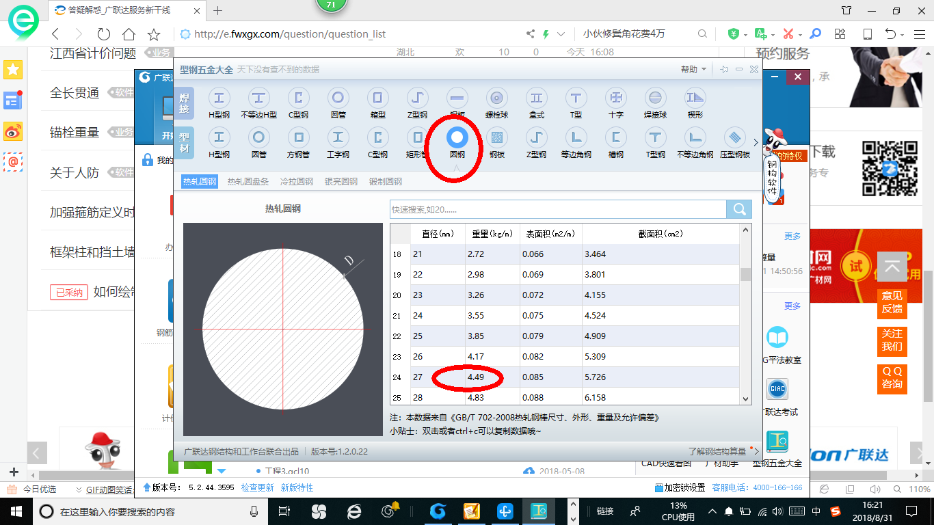Open the 锻制圆钢 sub-tab
Image resolution: width=934 pixels, height=525 pixels.
point(386,181)
